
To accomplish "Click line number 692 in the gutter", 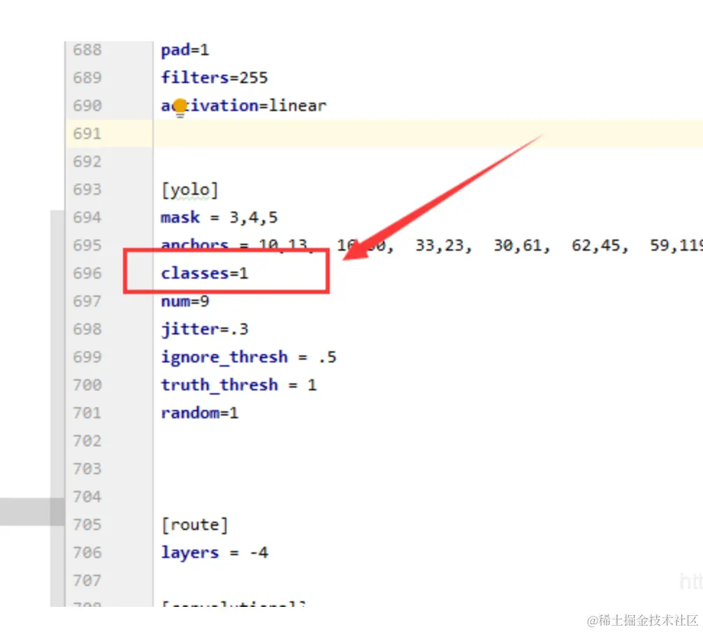I will click(87, 161).
